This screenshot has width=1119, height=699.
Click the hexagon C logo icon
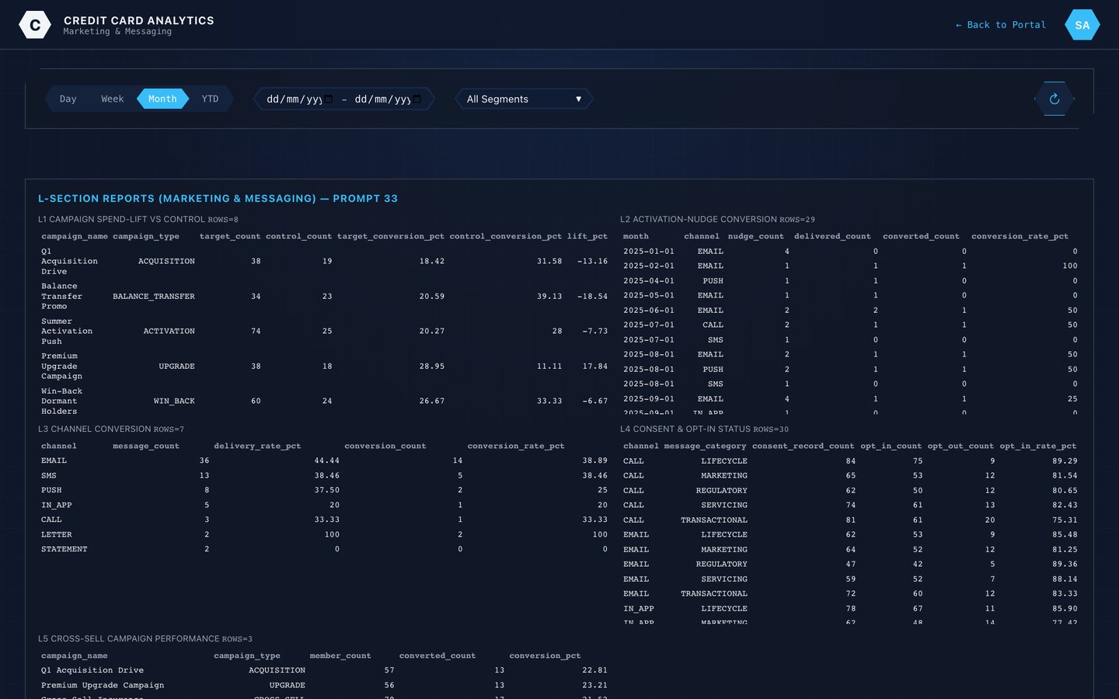point(35,25)
